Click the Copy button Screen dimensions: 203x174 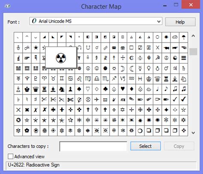(179, 146)
